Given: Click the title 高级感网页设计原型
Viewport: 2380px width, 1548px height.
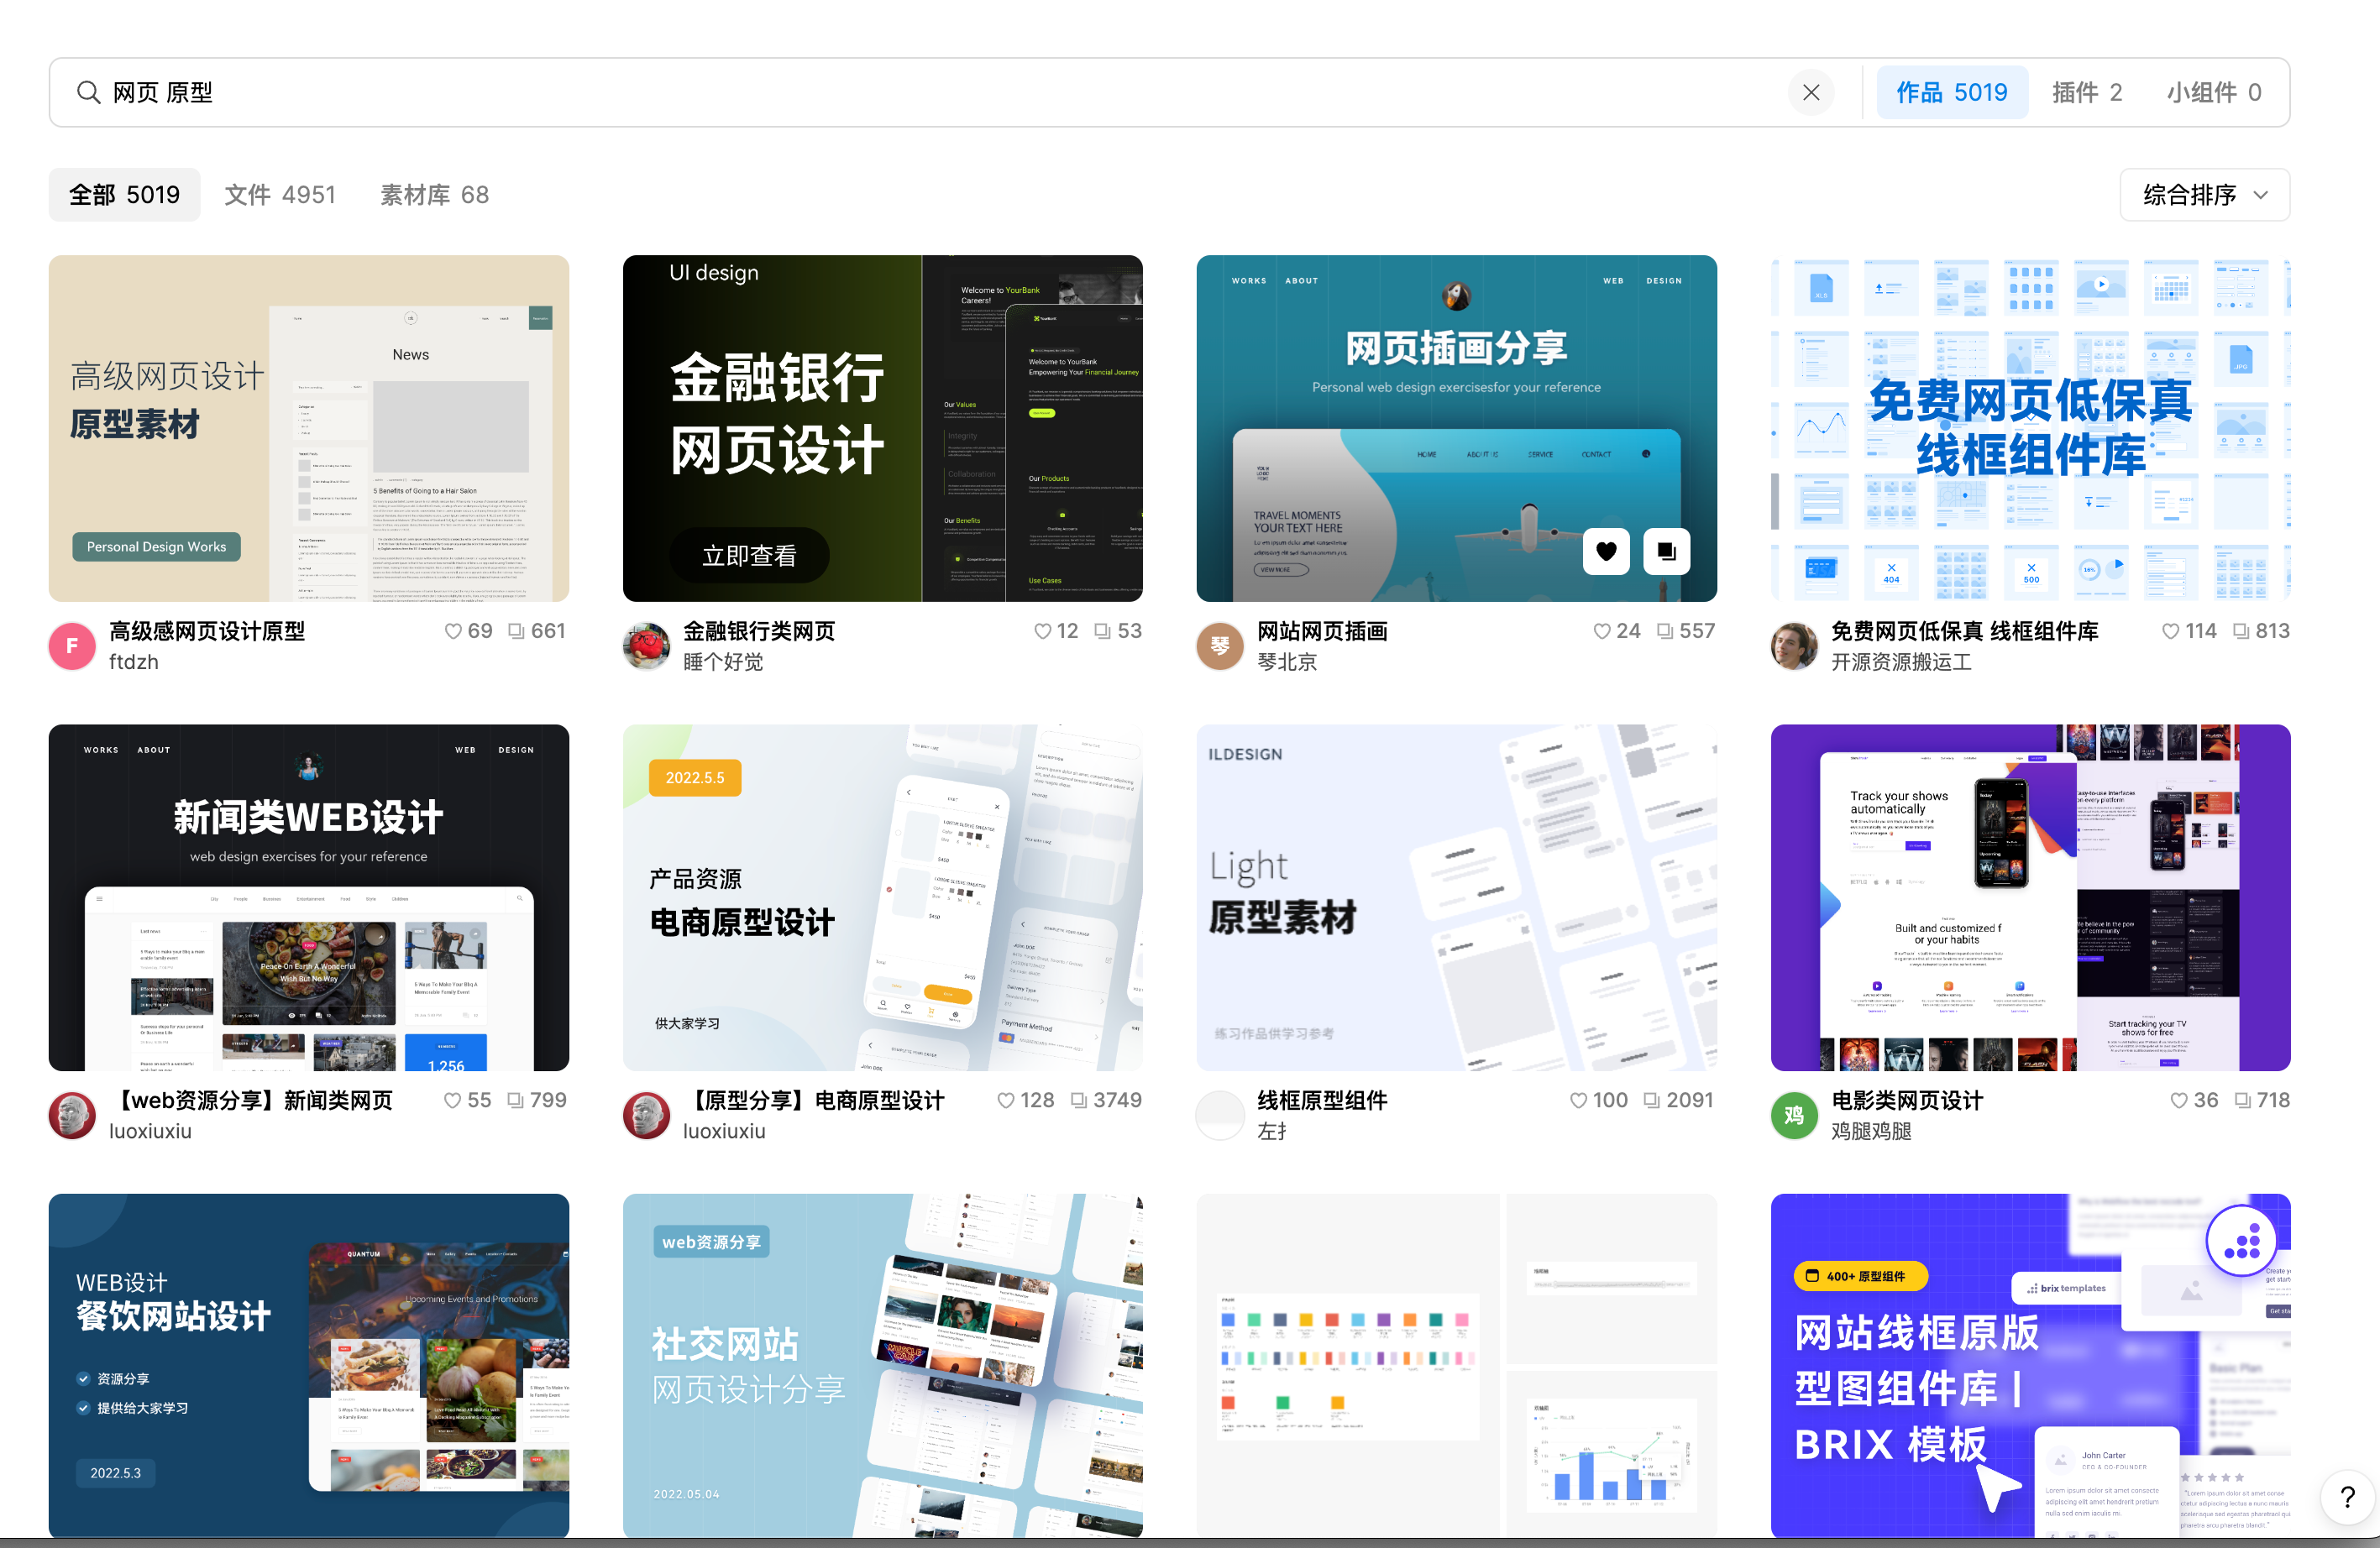Looking at the screenshot, I should pyautogui.click(x=207, y=631).
